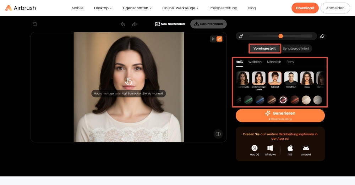This screenshot has width=355, height=185.
Task: Click the Airbrush logo
Action: [20, 8]
